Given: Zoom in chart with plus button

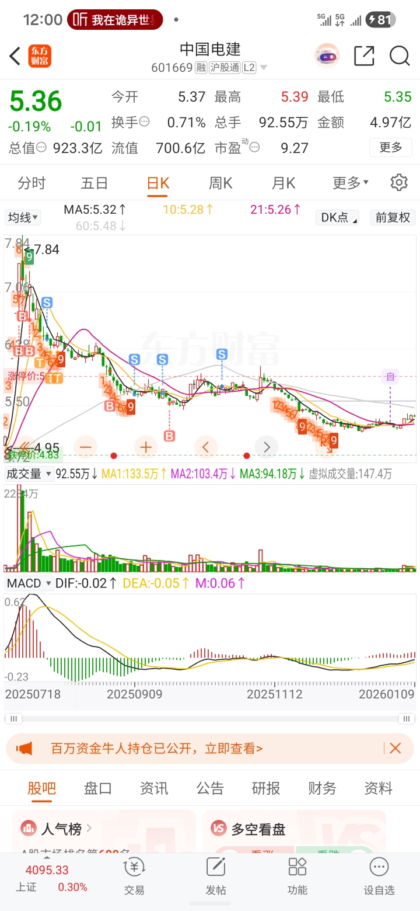Looking at the screenshot, I should click(146, 447).
